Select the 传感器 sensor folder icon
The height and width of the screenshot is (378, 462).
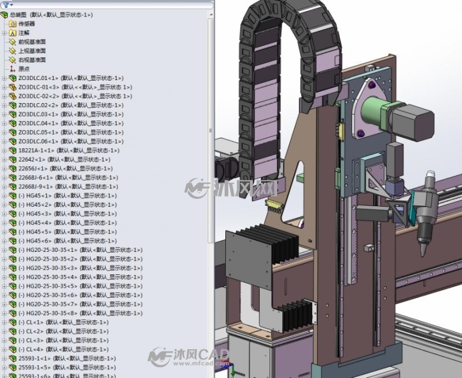[12, 24]
